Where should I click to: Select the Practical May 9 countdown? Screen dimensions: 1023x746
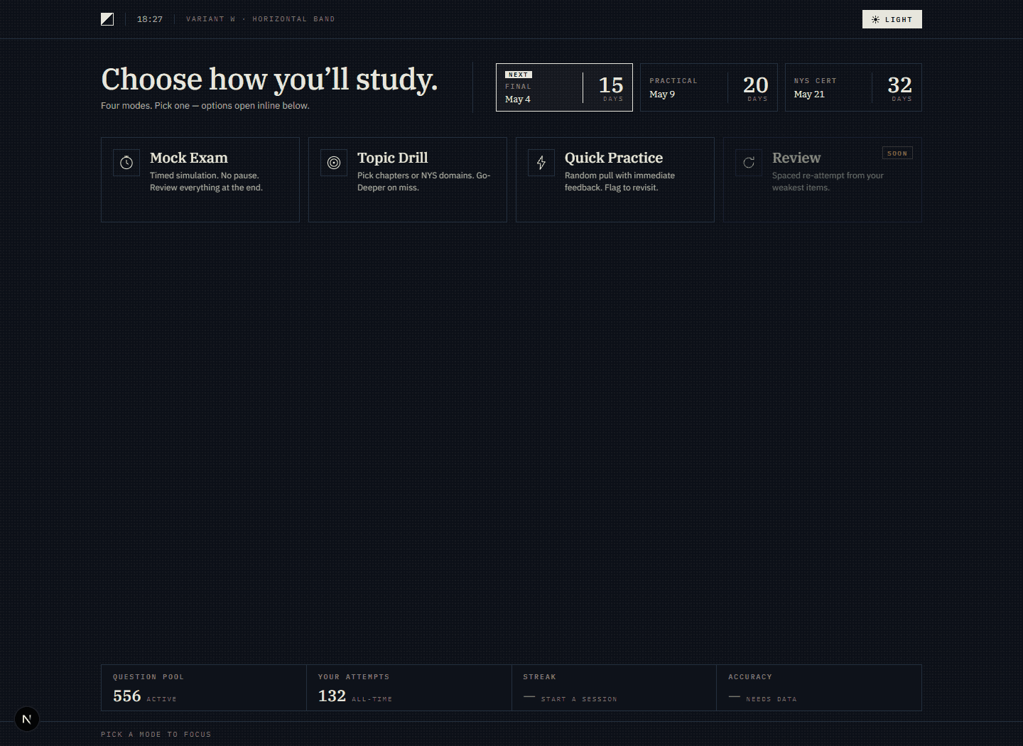[x=709, y=87]
